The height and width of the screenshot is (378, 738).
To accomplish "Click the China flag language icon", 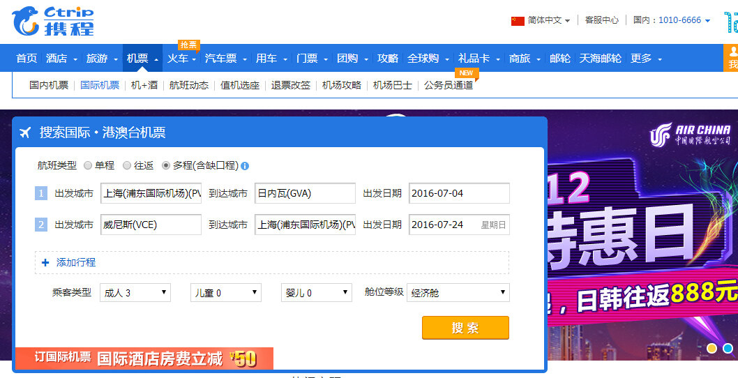I will pyautogui.click(x=518, y=21).
